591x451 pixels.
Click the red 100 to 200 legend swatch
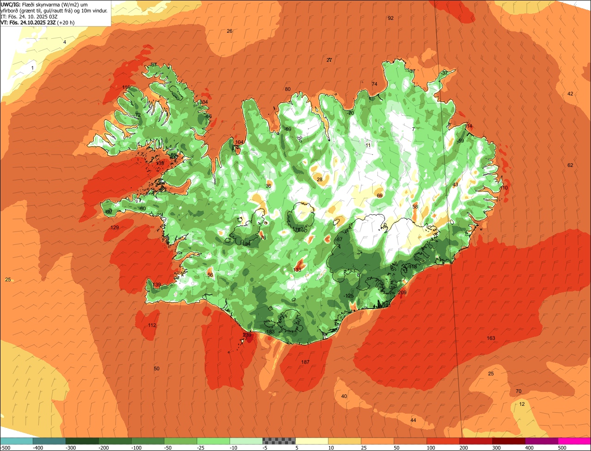(443, 441)
